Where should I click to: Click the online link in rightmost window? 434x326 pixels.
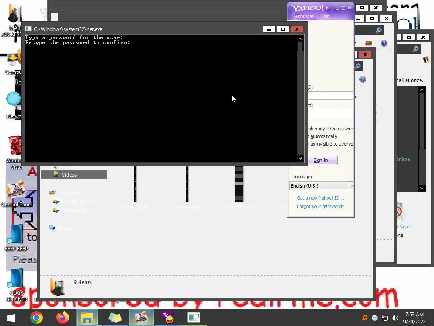click(403, 159)
